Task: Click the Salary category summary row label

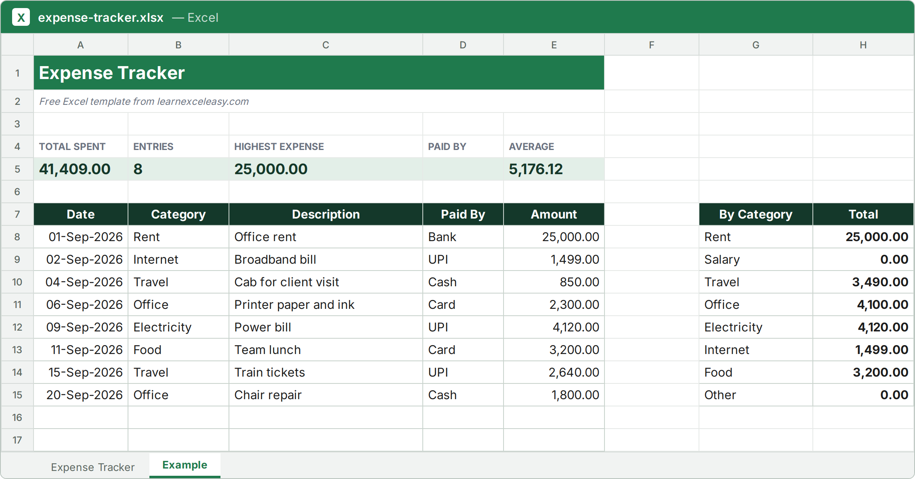Action: pos(756,259)
